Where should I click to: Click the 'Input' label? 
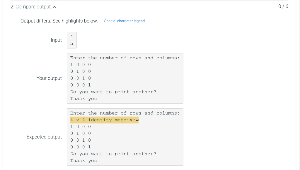[x=56, y=40]
